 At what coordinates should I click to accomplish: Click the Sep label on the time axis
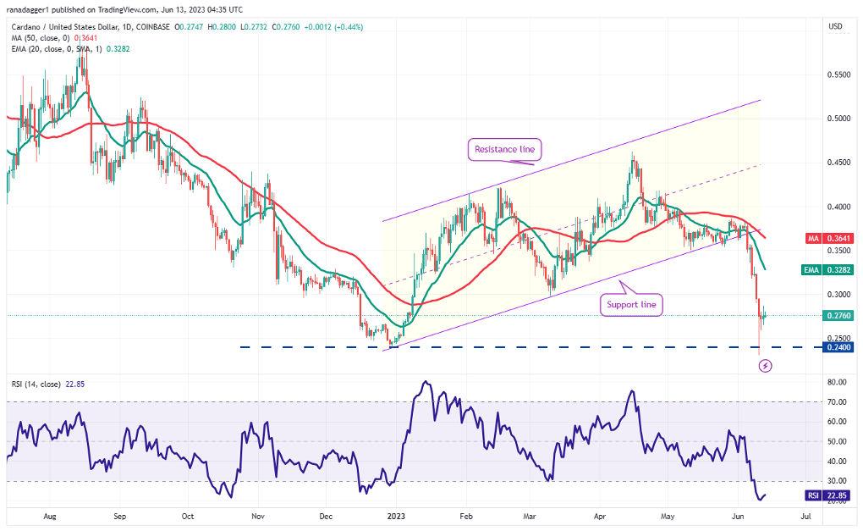[x=119, y=516]
